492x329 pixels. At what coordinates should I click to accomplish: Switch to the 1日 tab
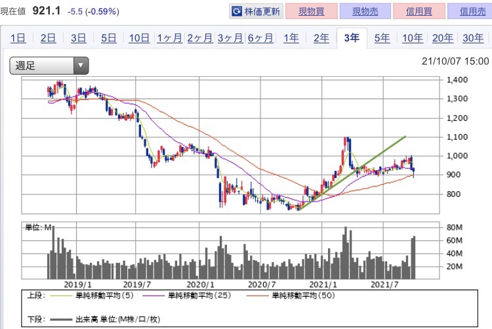pos(18,38)
